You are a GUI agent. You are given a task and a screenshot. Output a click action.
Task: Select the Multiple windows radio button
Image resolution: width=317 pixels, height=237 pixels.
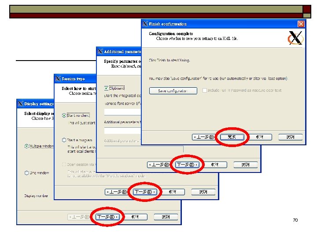[x=26, y=146]
